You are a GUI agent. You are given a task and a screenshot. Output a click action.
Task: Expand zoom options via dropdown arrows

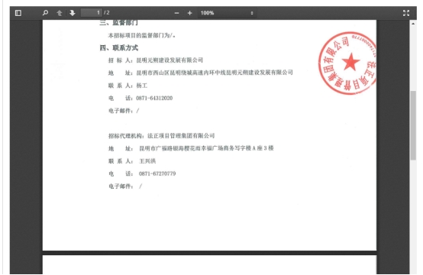pos(252,13)
